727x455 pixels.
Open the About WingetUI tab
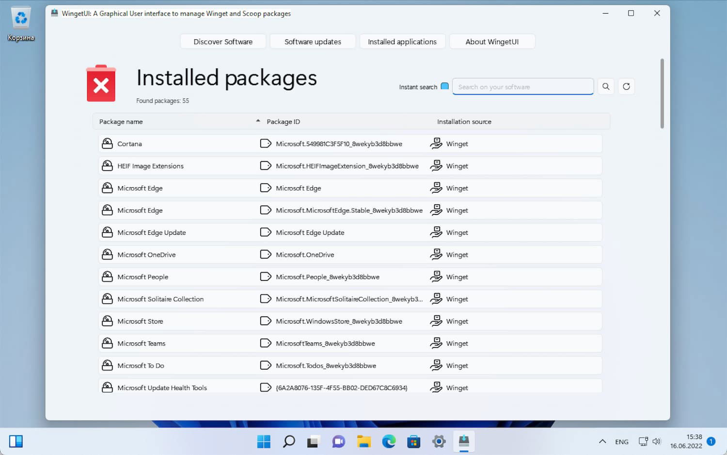tap(492, 42)
